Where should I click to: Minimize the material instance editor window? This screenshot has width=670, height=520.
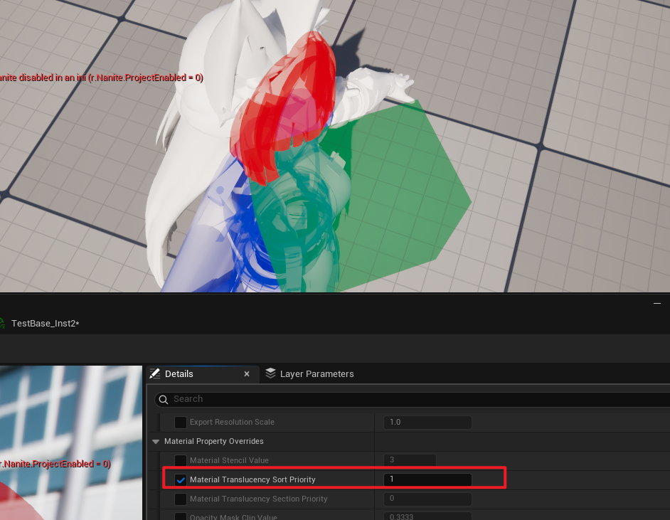[x=656, y=303]
